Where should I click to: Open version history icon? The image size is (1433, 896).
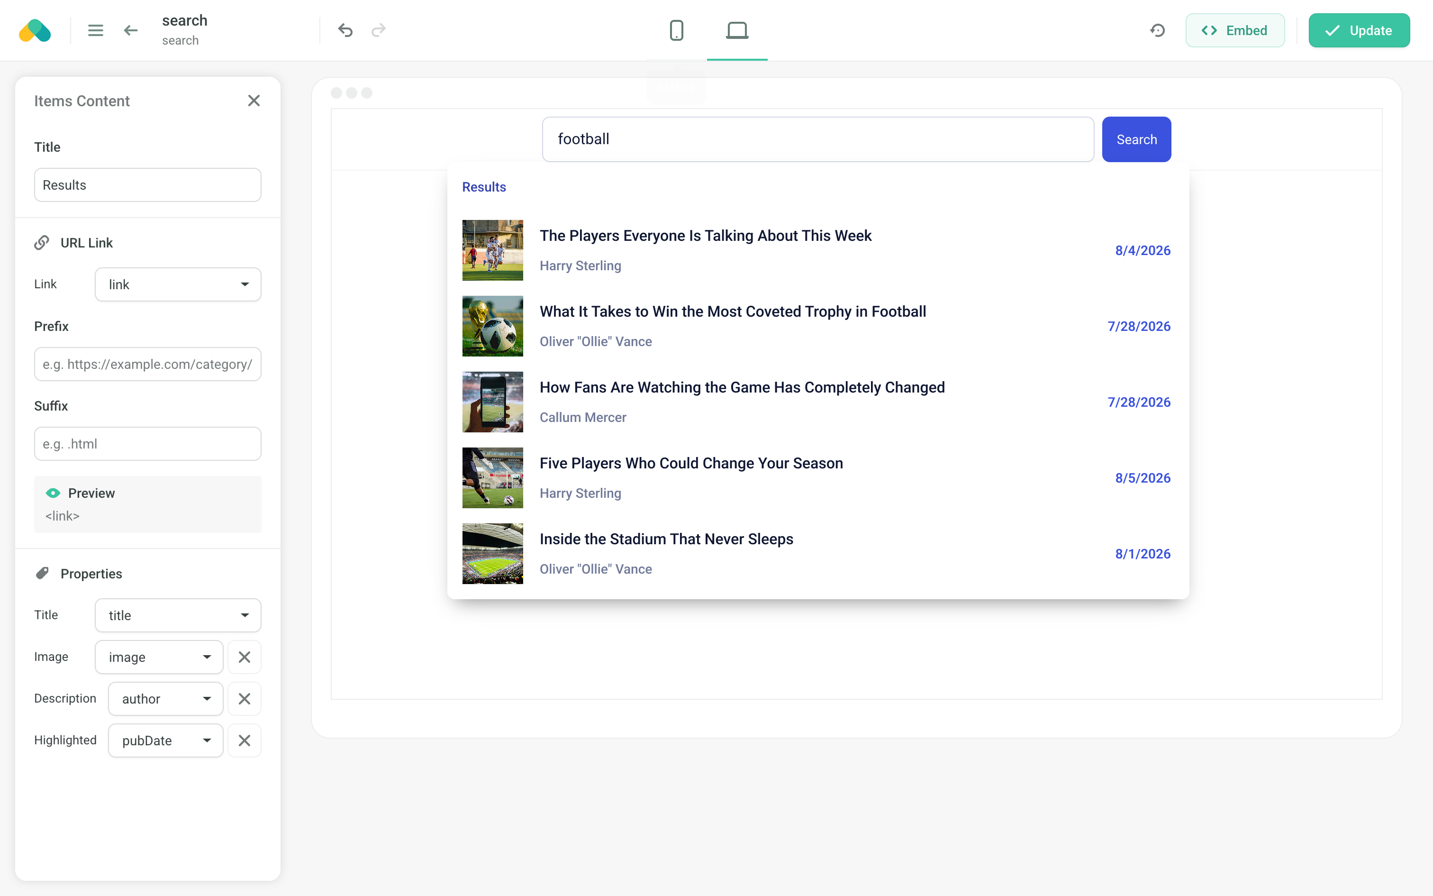(x=1158, y=30)
